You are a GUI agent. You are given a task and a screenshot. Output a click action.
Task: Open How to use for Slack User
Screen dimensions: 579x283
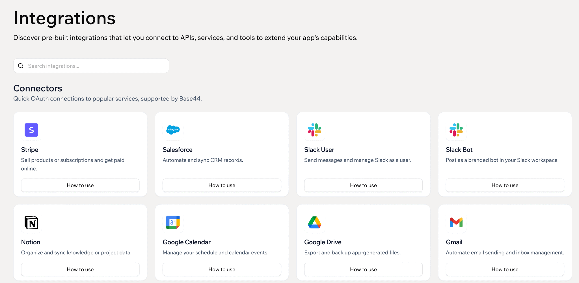pos(364,185)
